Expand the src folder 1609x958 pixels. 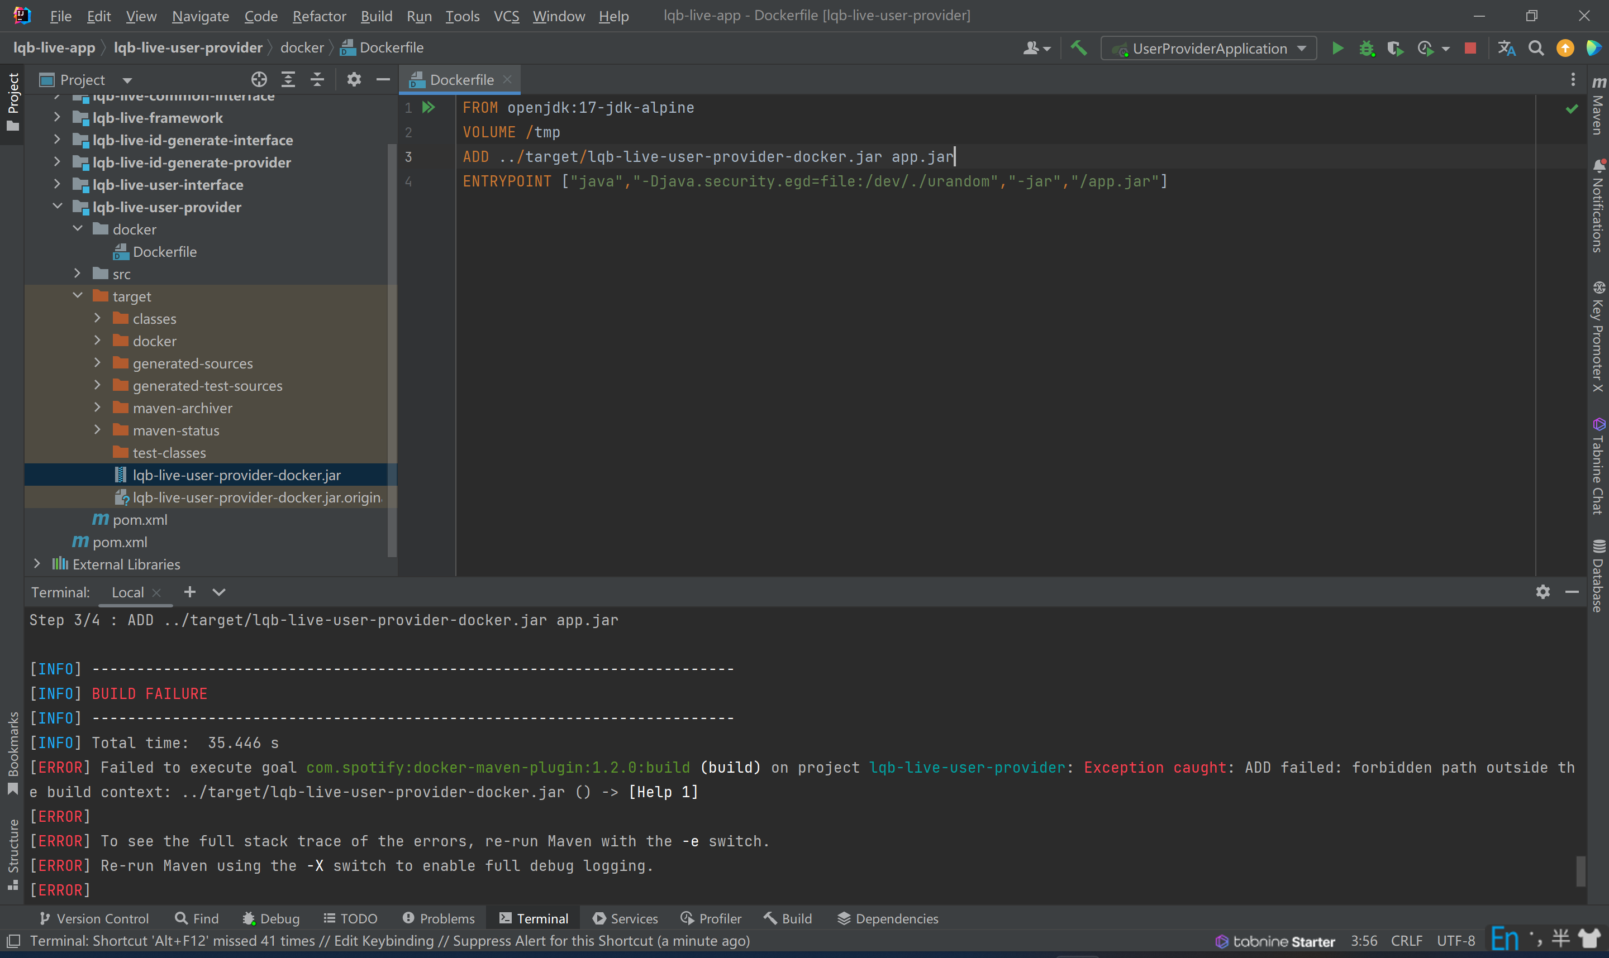pyautogui.click(x=78, y=274)
